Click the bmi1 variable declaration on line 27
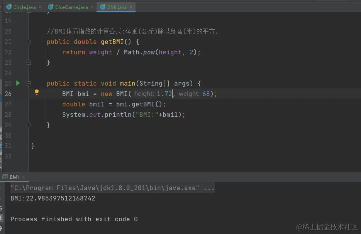The image size is (361, 234). (97, 104)
